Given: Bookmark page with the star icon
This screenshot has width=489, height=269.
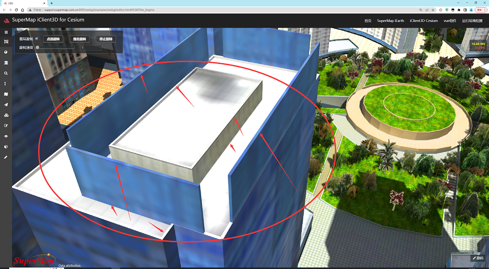Looking at the screenshot, I should (x=433, y=10).
